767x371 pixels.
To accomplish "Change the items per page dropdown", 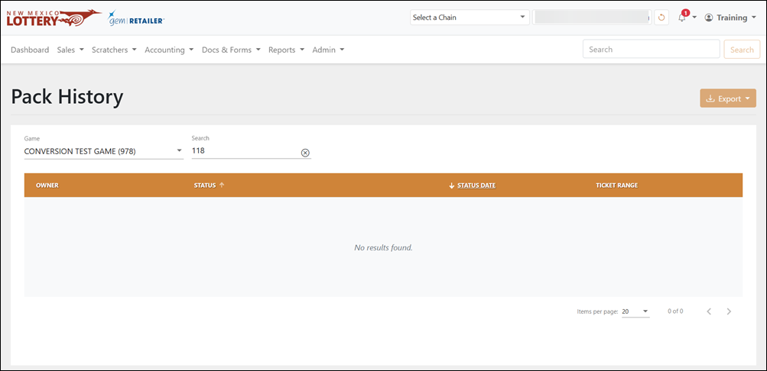I will (x=635, y=311).
